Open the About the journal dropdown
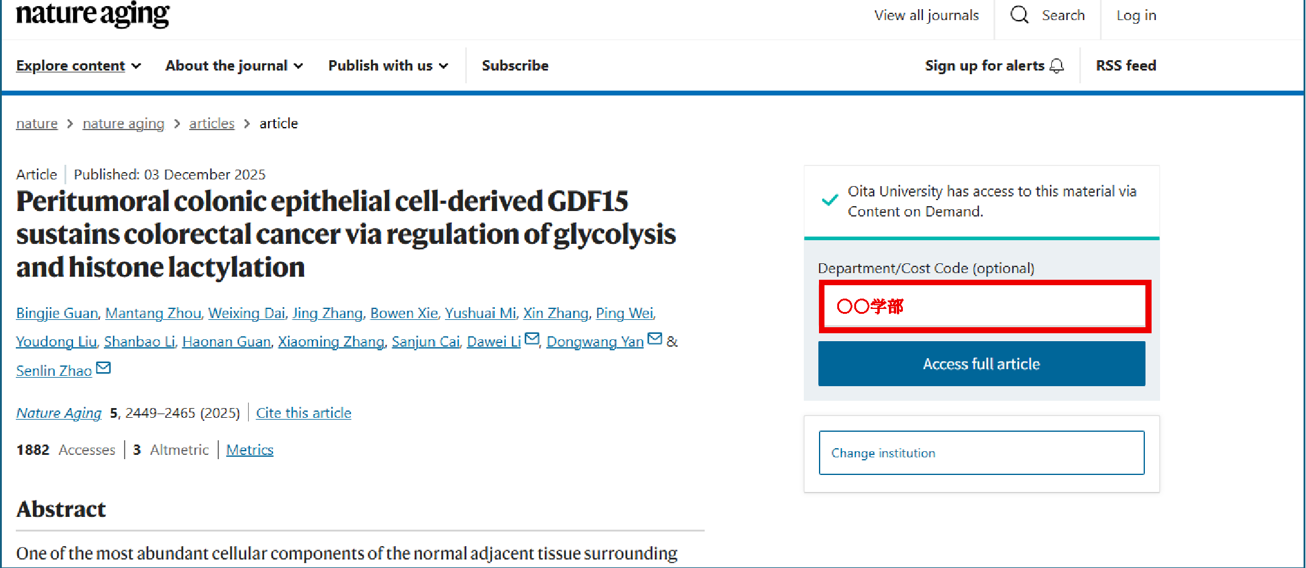This screenshot has width=1306, height=568. coord(234,66)
